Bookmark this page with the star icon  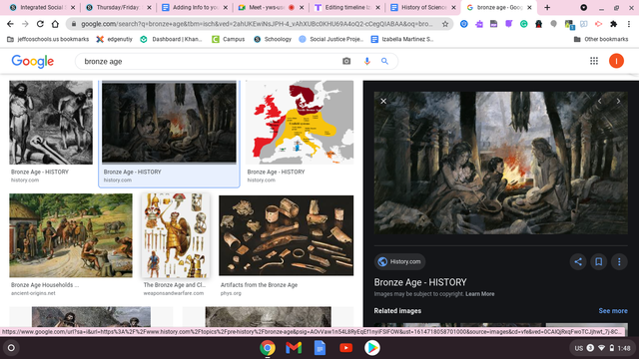click(445, 24)
